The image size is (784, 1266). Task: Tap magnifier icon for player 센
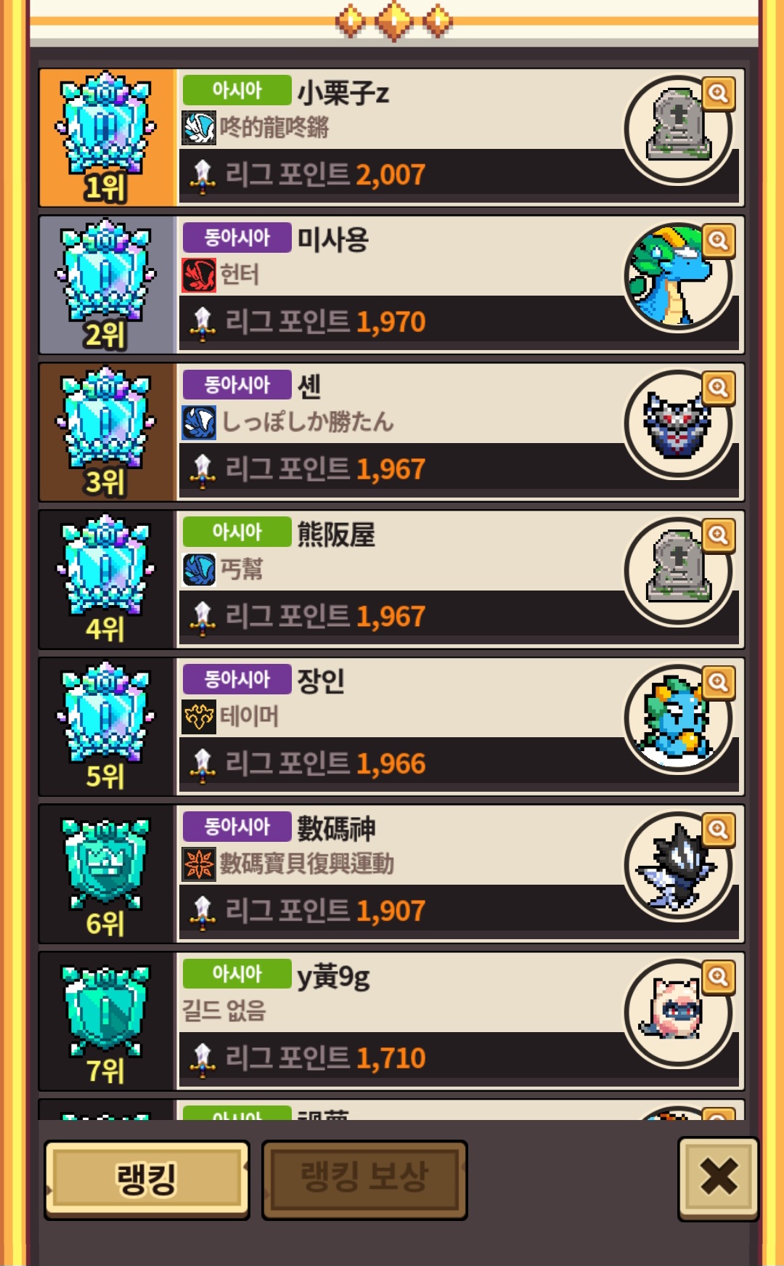pos(719,389)
